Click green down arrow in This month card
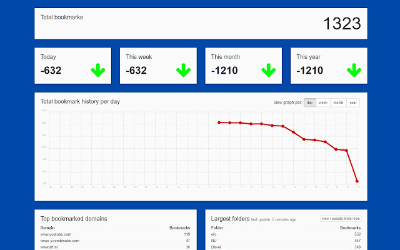This screenshot has width=400, height=250. click(269, 70)
